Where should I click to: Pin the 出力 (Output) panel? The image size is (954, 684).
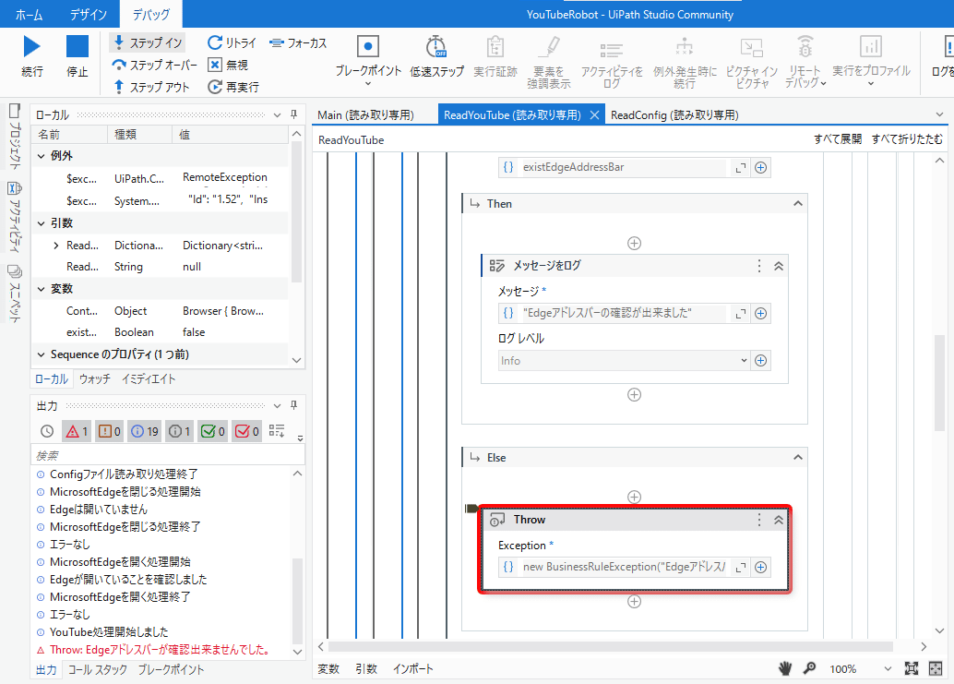(294, 405)
